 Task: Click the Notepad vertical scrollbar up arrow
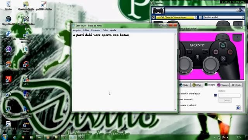175,34
